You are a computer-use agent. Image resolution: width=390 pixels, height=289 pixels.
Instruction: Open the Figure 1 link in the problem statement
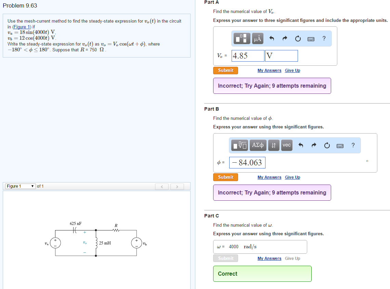coord(22,27)
